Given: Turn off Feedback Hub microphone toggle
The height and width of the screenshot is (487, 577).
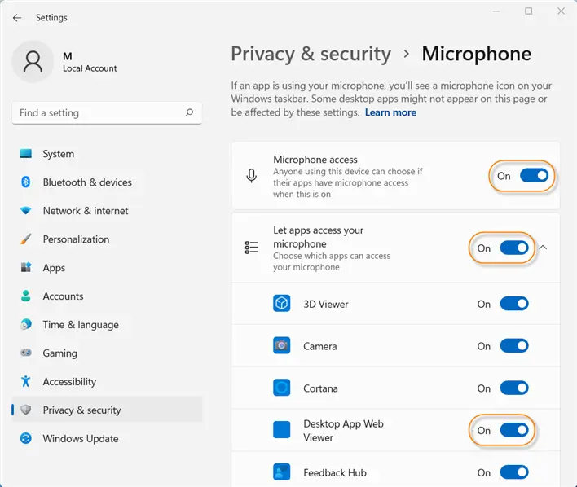Looking at the screenshot, I should [x=514, y=472].
